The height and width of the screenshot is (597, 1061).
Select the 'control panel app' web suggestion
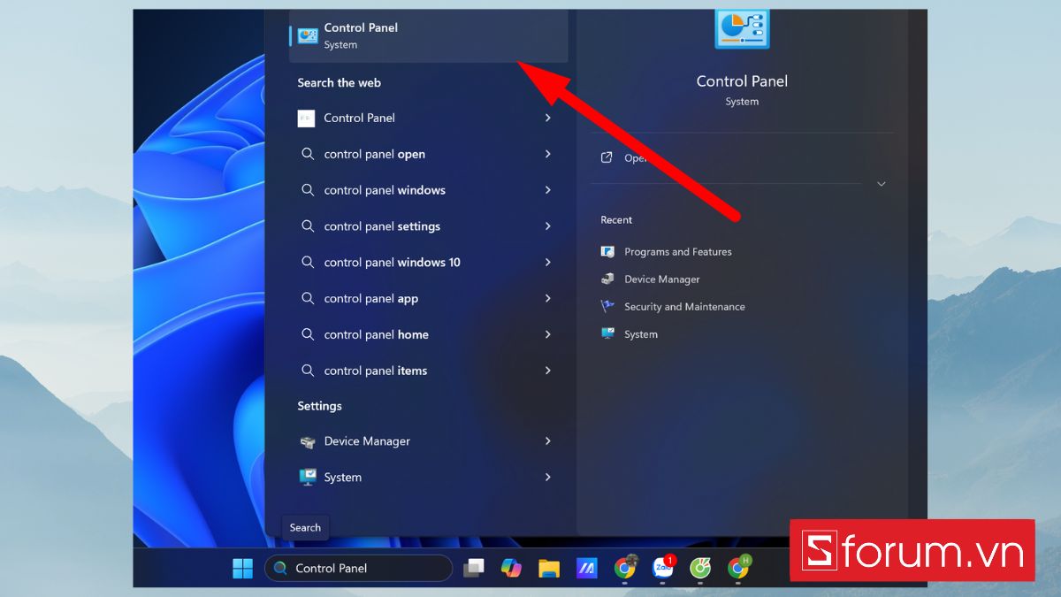point(429,299)
